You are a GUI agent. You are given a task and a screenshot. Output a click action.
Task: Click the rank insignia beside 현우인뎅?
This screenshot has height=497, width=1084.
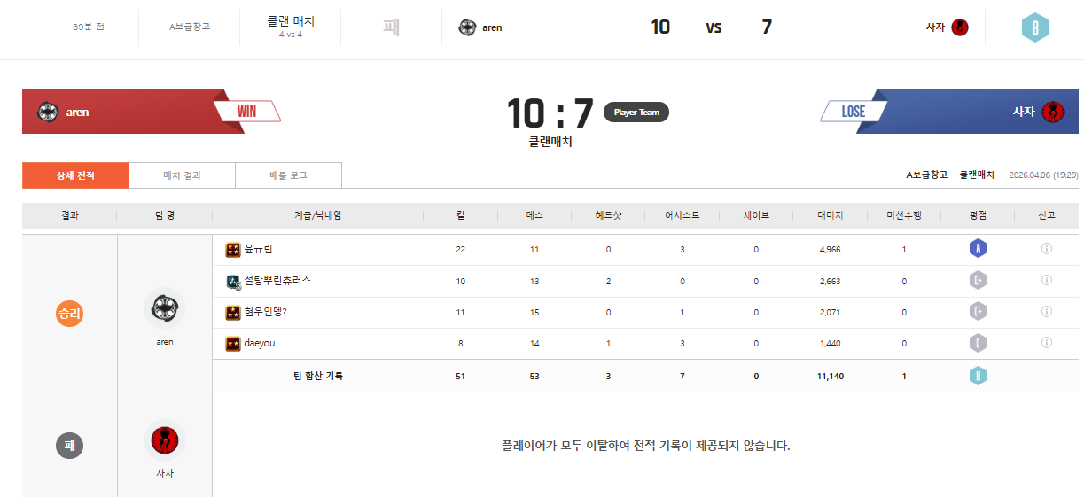pos(233,312)
